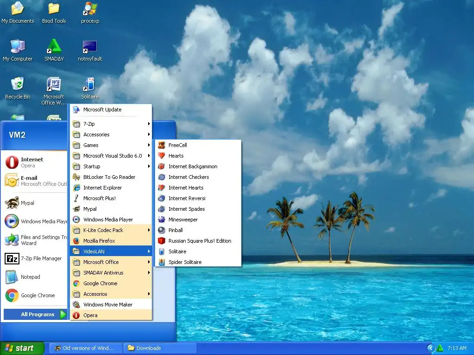The image size is (474, 355).
Task: Open the procexp desktop shortcut
Action: point(90,13)
